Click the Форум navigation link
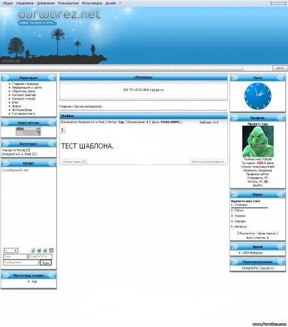The width and height of the screenshot is (288, 327). click(17, 106)
